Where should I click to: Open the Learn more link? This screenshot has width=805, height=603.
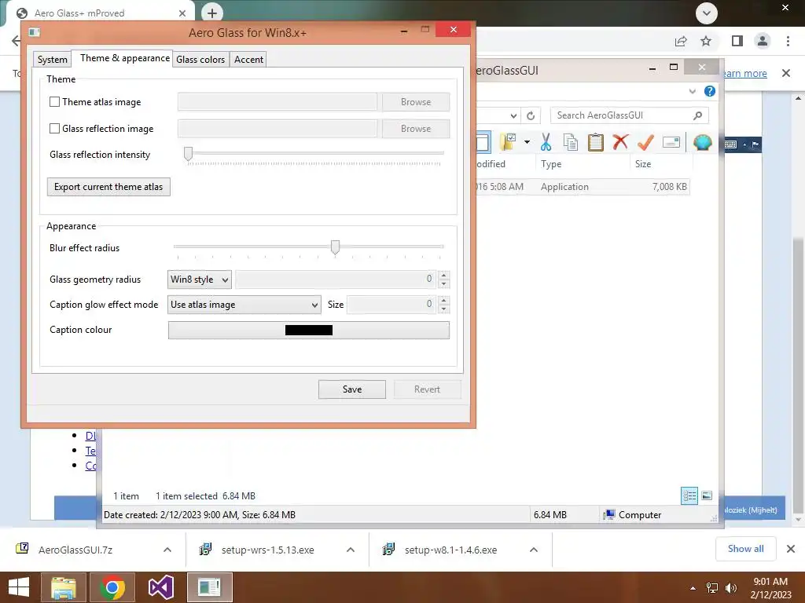tap(744, 73)
